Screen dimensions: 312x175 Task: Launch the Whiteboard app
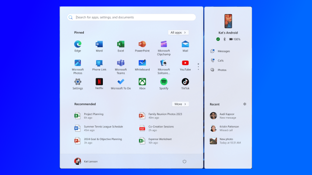point(142,65)
